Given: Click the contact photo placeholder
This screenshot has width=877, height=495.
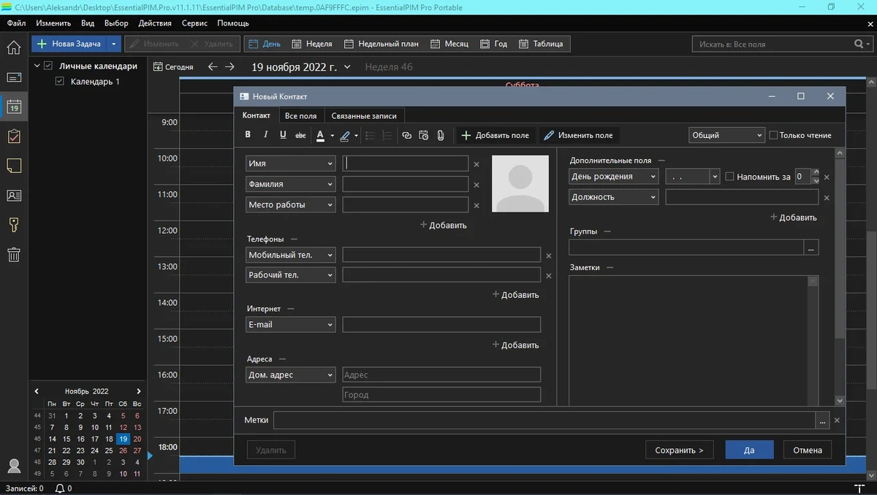Looking at the screenshot, I should point(520,183).
